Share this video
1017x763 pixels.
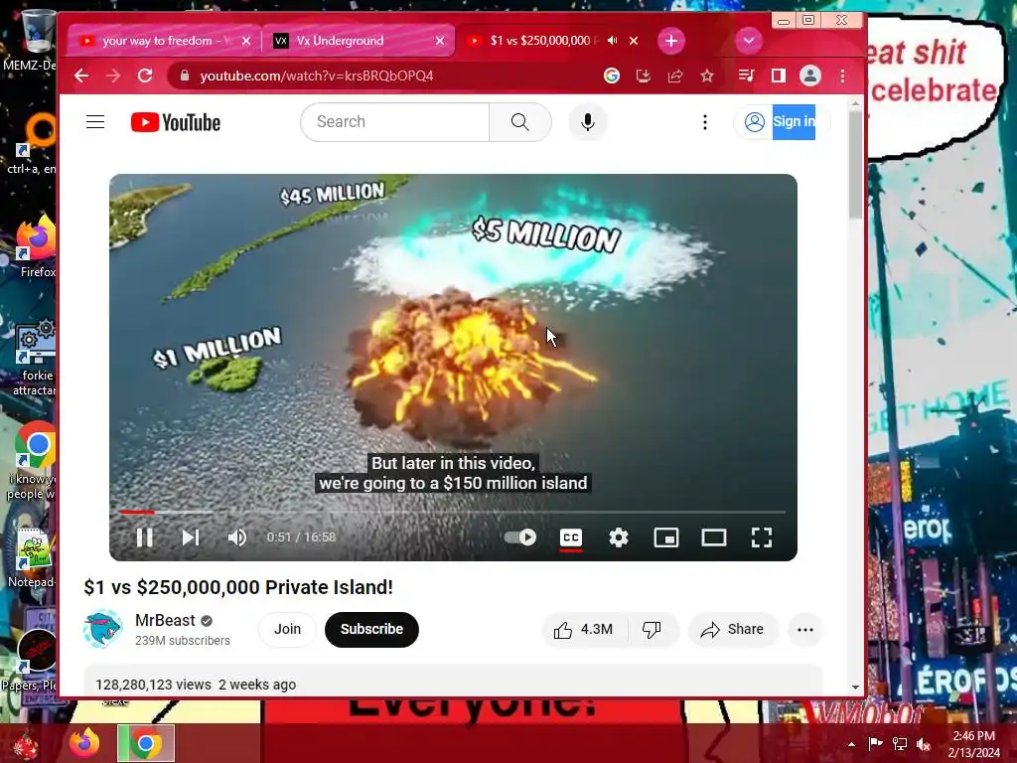point(732,629)
